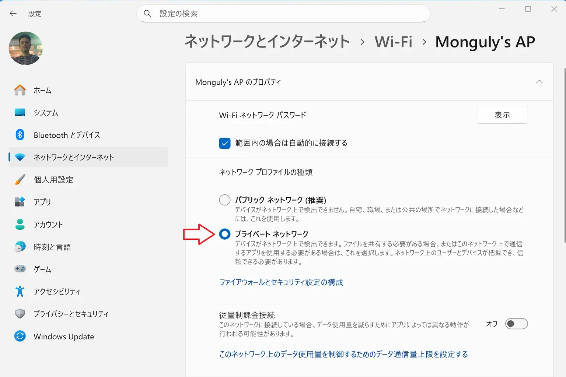This screenshot has width=566, height=377.
Task: Minimize the Settings window
Action: click(x=502, y=9)
